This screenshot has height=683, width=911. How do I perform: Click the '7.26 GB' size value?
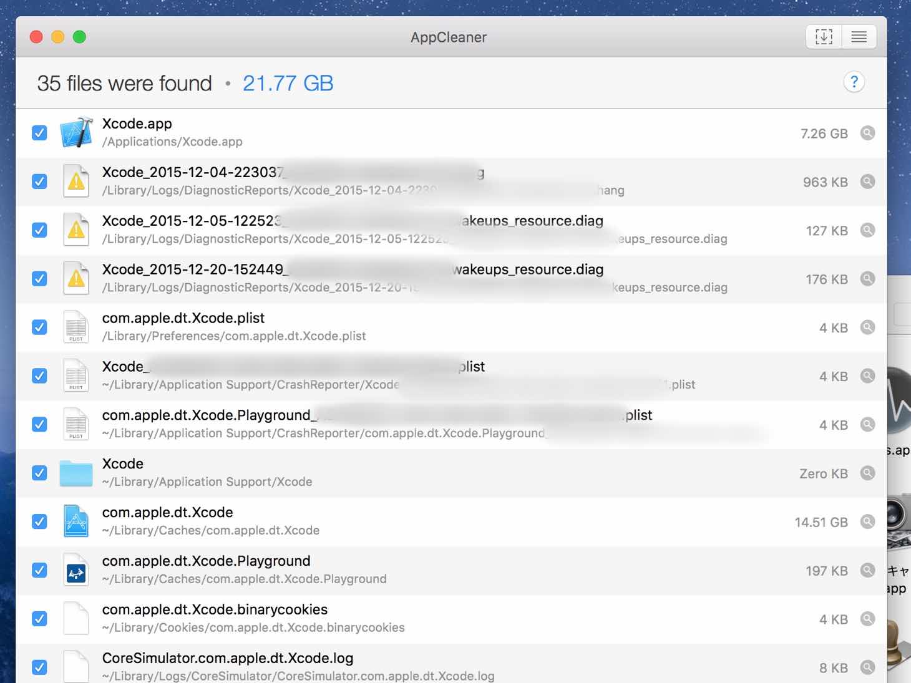point(824,133)
